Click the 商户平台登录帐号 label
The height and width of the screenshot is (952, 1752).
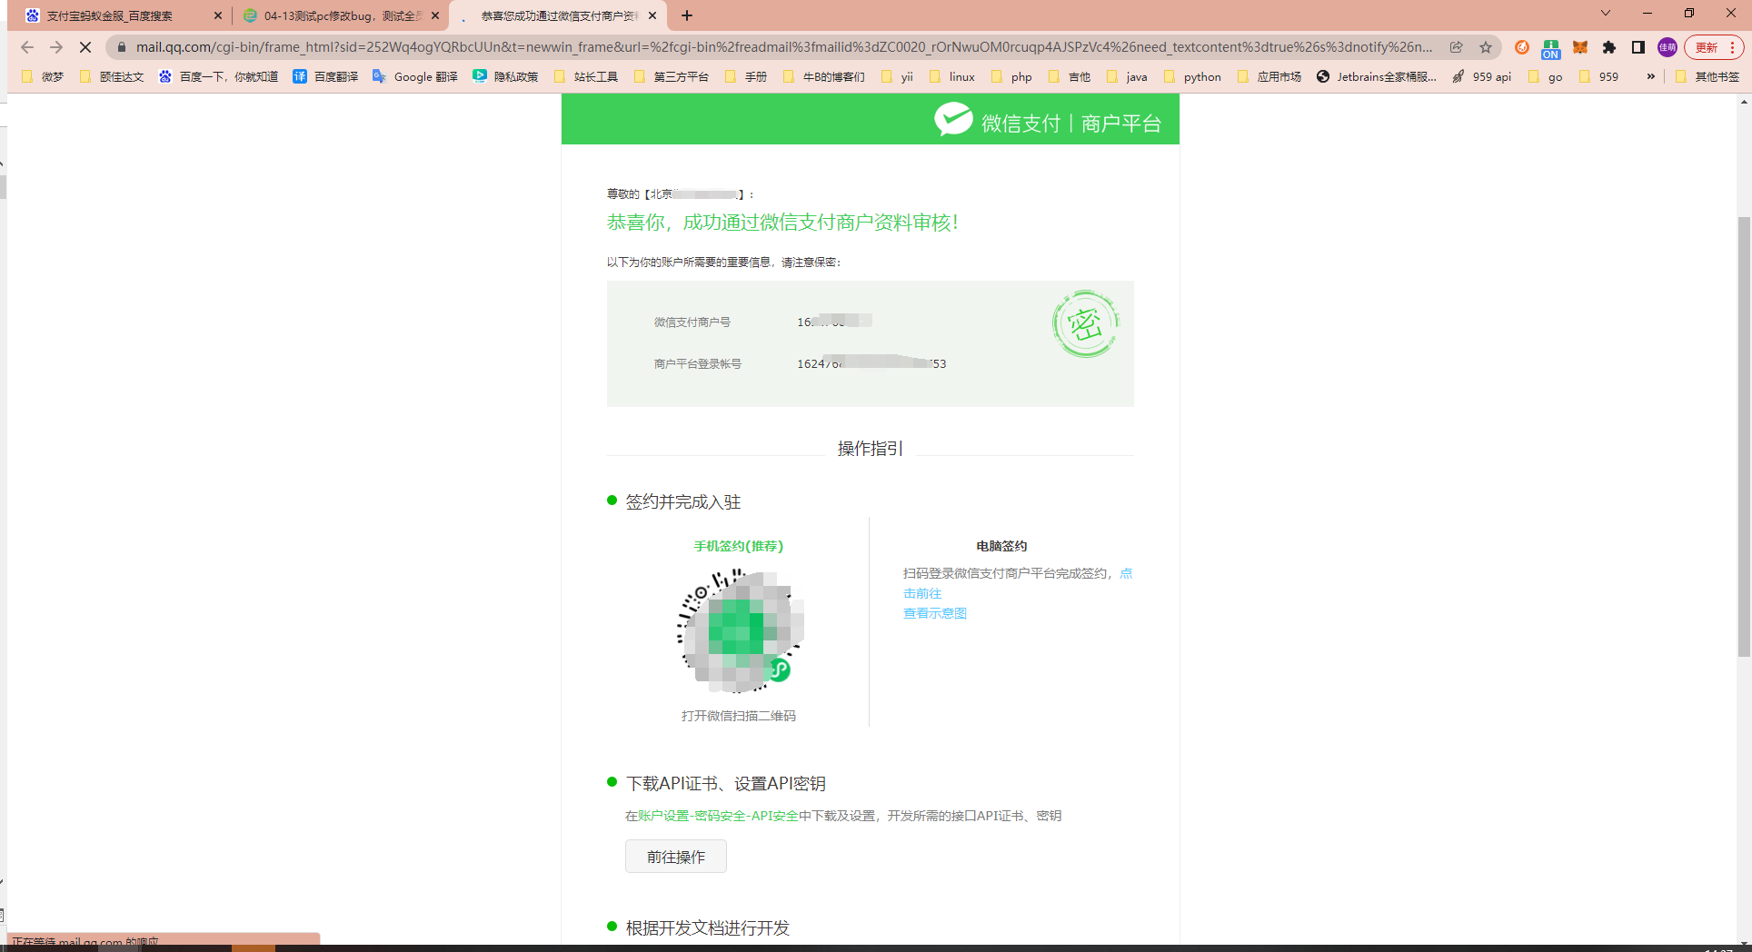click(698, 363)
